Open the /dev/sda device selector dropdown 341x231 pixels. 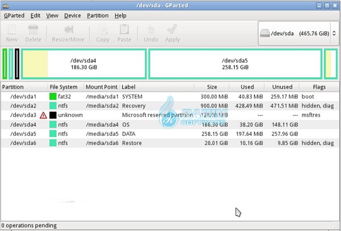298,34
